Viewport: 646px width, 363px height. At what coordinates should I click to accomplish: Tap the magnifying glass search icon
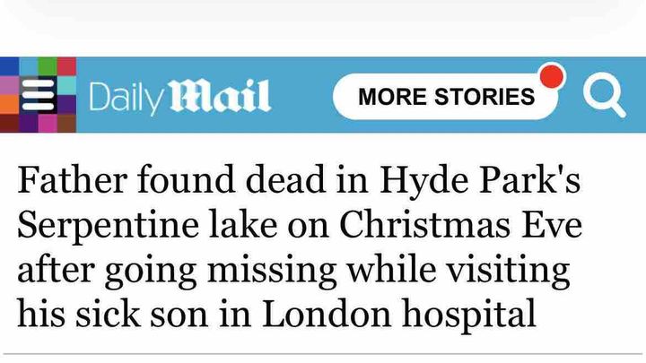point(603,95)
